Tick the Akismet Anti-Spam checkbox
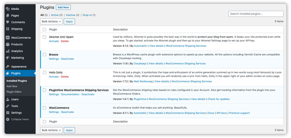This screenshot has height=138, width=291. tap(45, 37)
